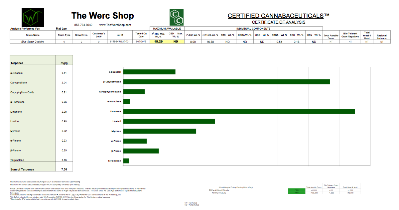Select the yellow ND CBD Max cell

[176, 42]
